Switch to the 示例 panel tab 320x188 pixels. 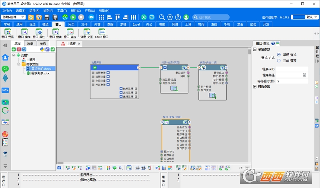(x=43, y=44)
